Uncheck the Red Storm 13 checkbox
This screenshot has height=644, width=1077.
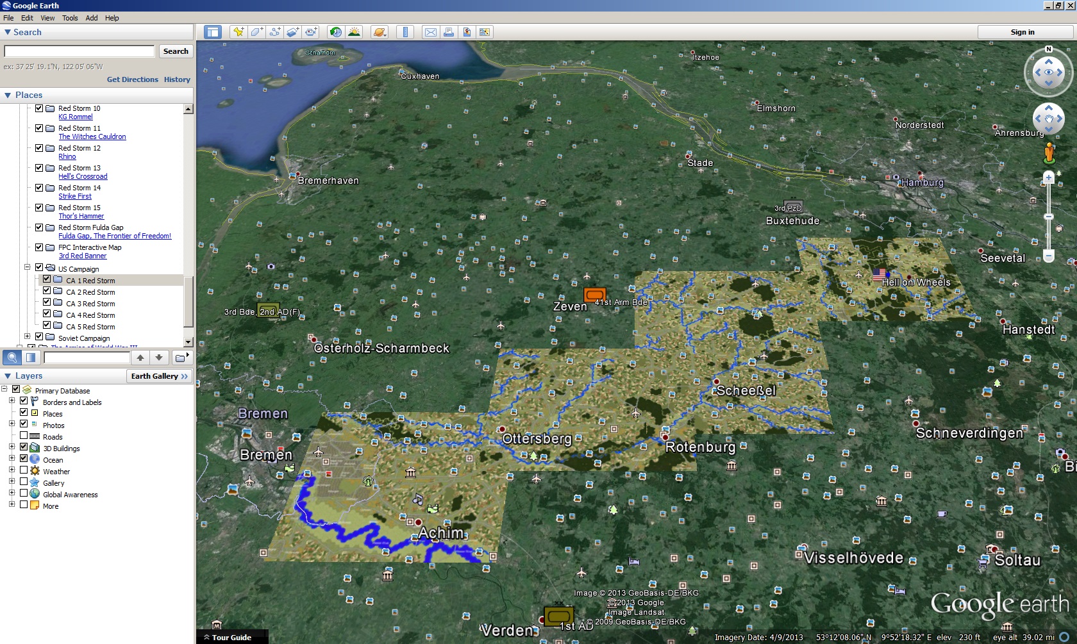pyautogui.click(x=39, y=168)
